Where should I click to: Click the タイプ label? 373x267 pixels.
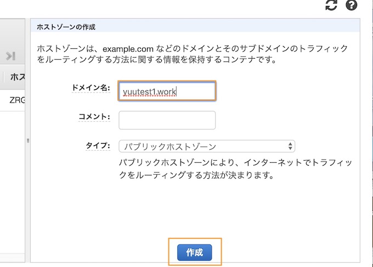coord(98,145)
